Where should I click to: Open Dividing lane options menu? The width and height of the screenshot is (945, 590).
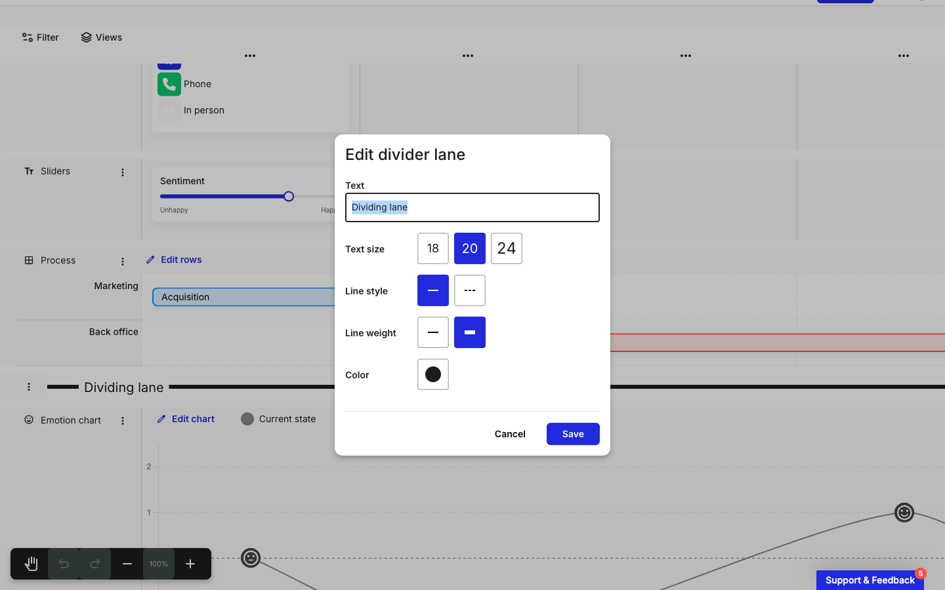coord(29,387)
